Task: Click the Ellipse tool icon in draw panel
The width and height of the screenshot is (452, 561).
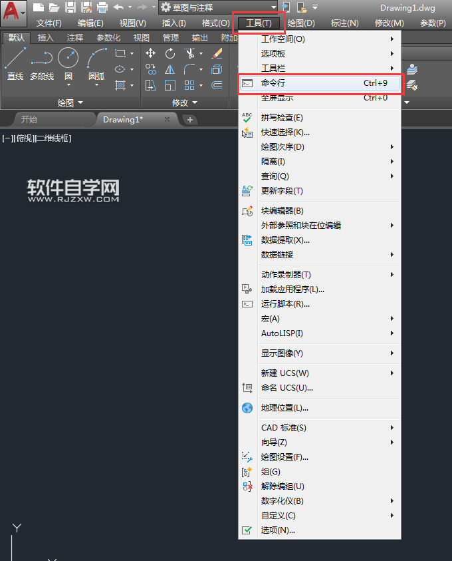Action: pyautogui.click(x=120, y=69)
